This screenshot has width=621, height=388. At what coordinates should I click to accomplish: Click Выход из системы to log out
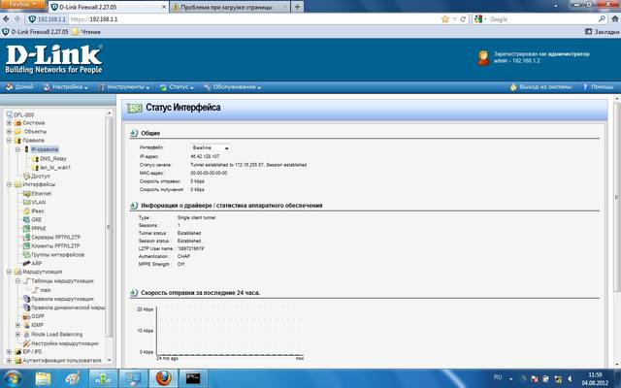(541, 87)
